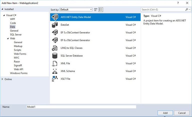The image size is (192, 117).
Task: Open the SQL Server category
Action: [x=16, y=35]
